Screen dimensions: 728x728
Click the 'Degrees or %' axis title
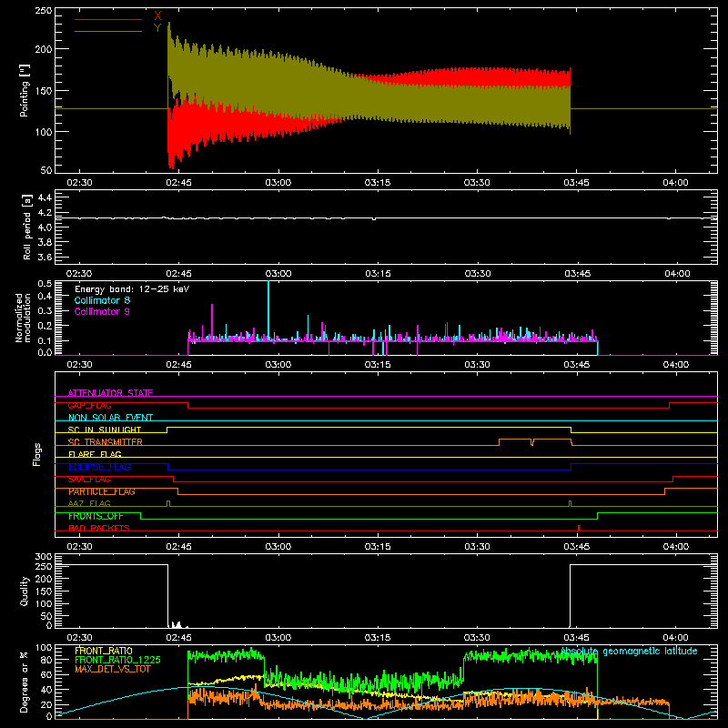click(x=25, y=682)
